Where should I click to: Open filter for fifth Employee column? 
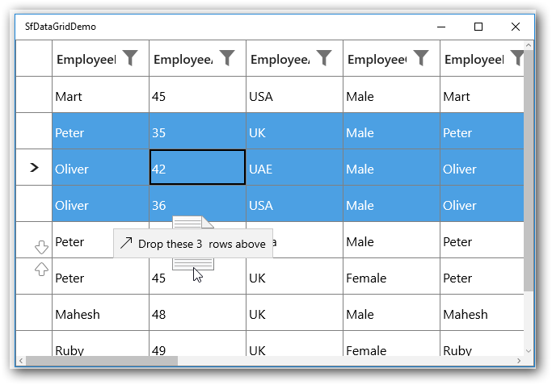[516, 58]
